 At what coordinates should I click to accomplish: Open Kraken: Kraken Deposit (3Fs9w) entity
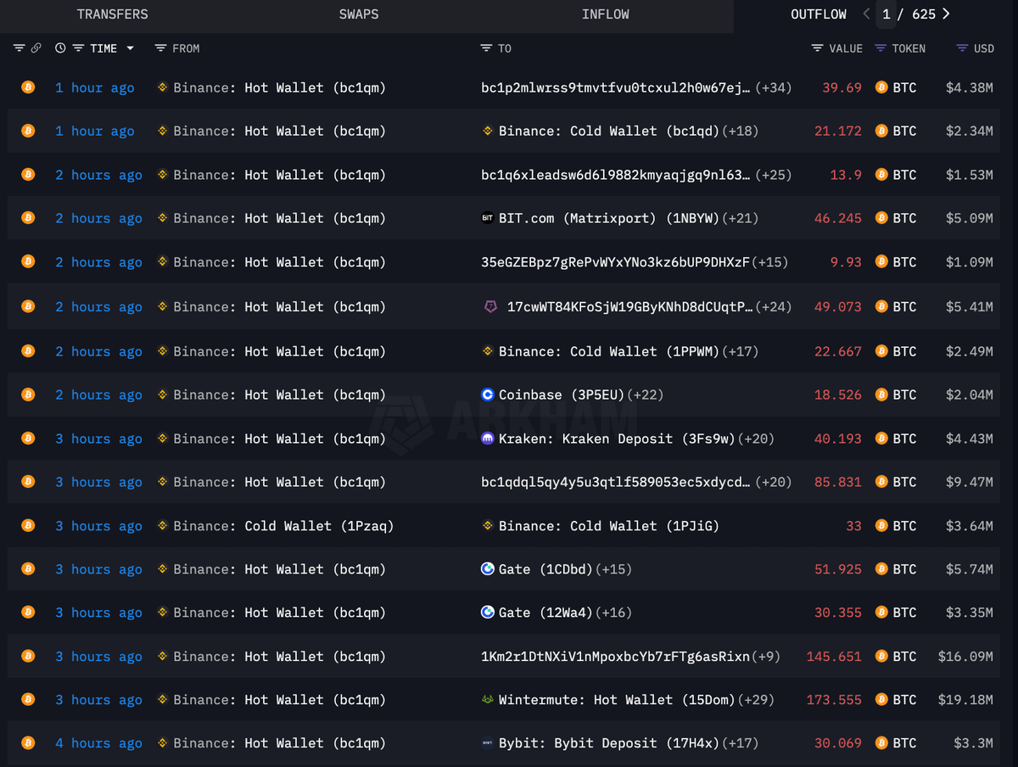617,439
